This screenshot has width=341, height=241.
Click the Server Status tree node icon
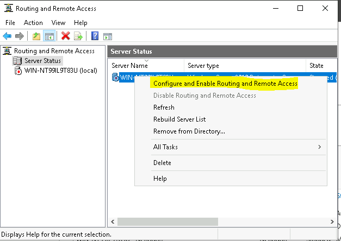coord(17,61)
